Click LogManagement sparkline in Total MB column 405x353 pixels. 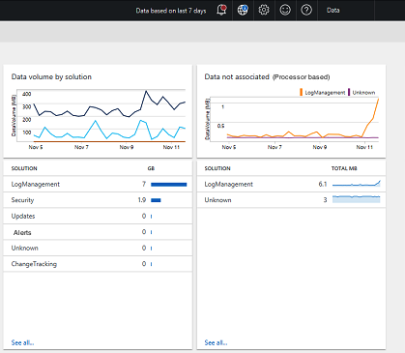(357, 184)
